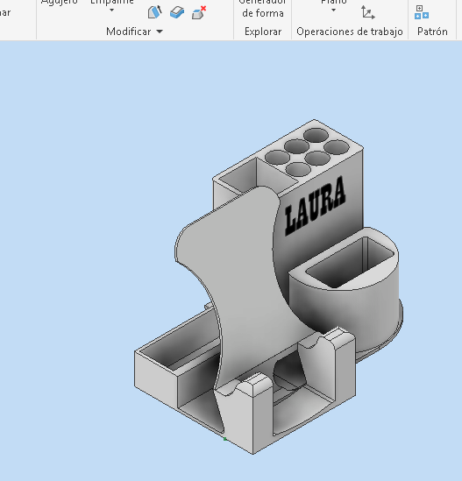Select the Draft face angle tool
The height and width of the screenshot is (481, 462).
pos(154,12)
